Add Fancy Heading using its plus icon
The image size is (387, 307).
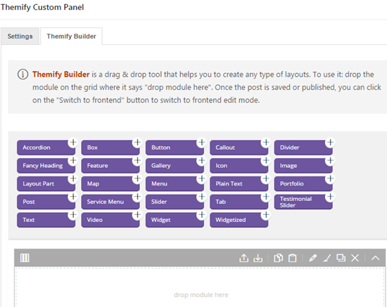[73, 161]
